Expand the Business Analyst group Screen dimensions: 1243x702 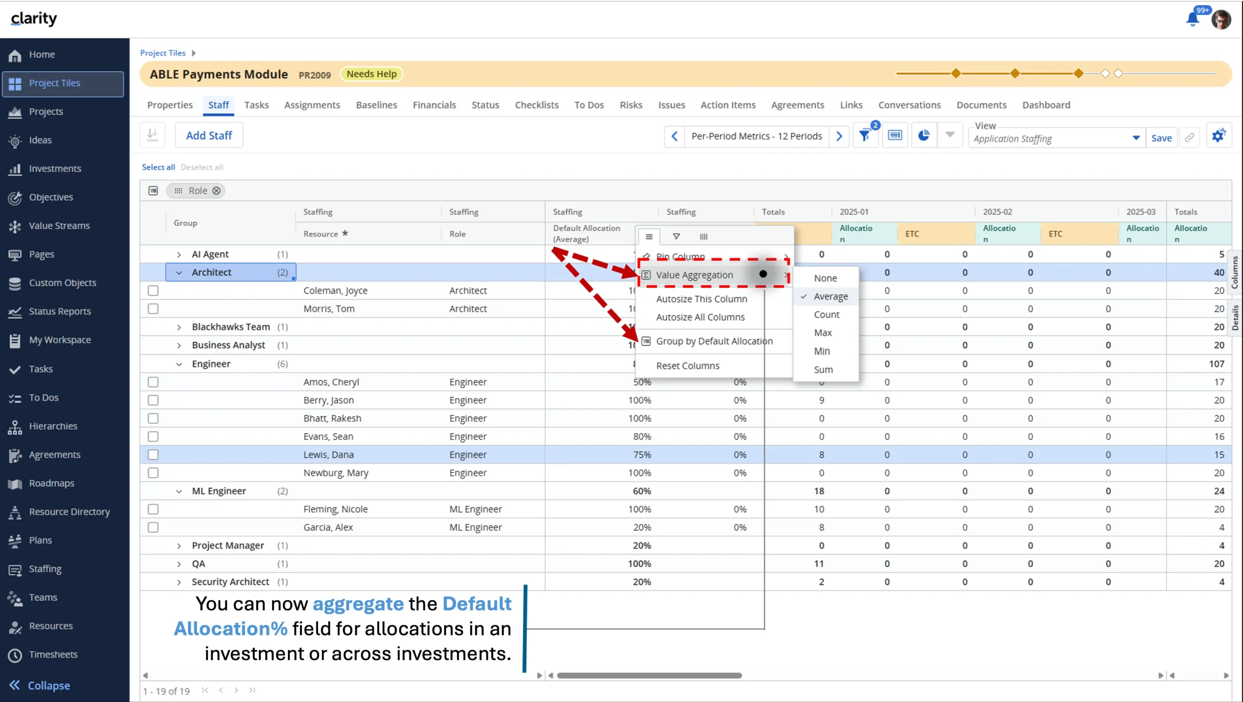tap(179, 346)
